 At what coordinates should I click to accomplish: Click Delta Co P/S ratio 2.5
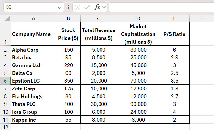pyautogui.click(x=174, y=73)
